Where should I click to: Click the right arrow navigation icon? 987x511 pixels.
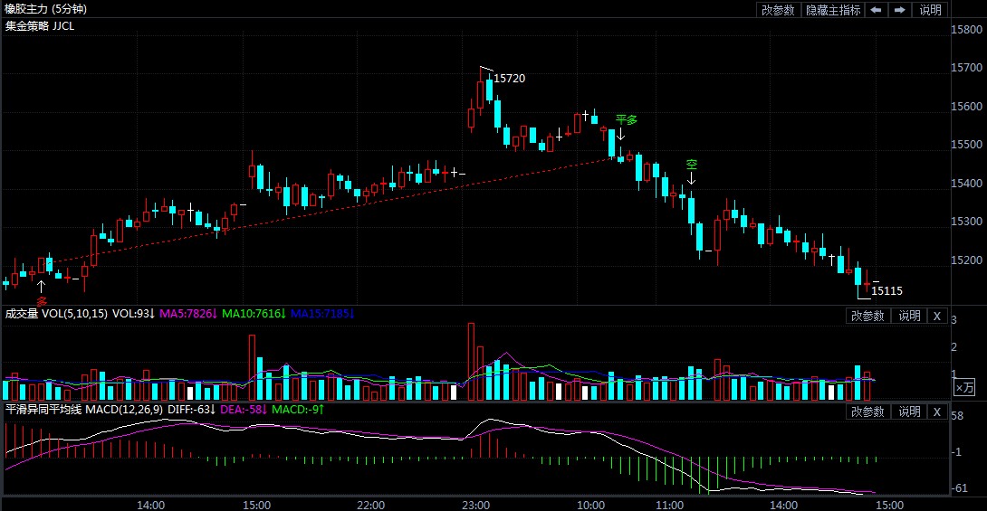(x=900, y=9)
